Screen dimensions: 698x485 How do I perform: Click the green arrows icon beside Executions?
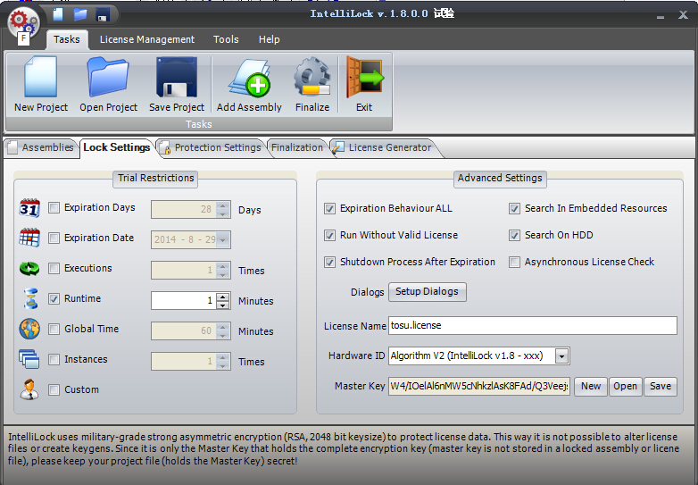pyautogui.click(x=29, y=268)
